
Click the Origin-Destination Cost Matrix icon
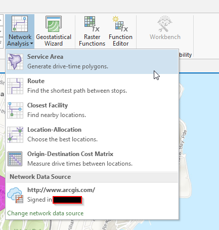point(15,159)
